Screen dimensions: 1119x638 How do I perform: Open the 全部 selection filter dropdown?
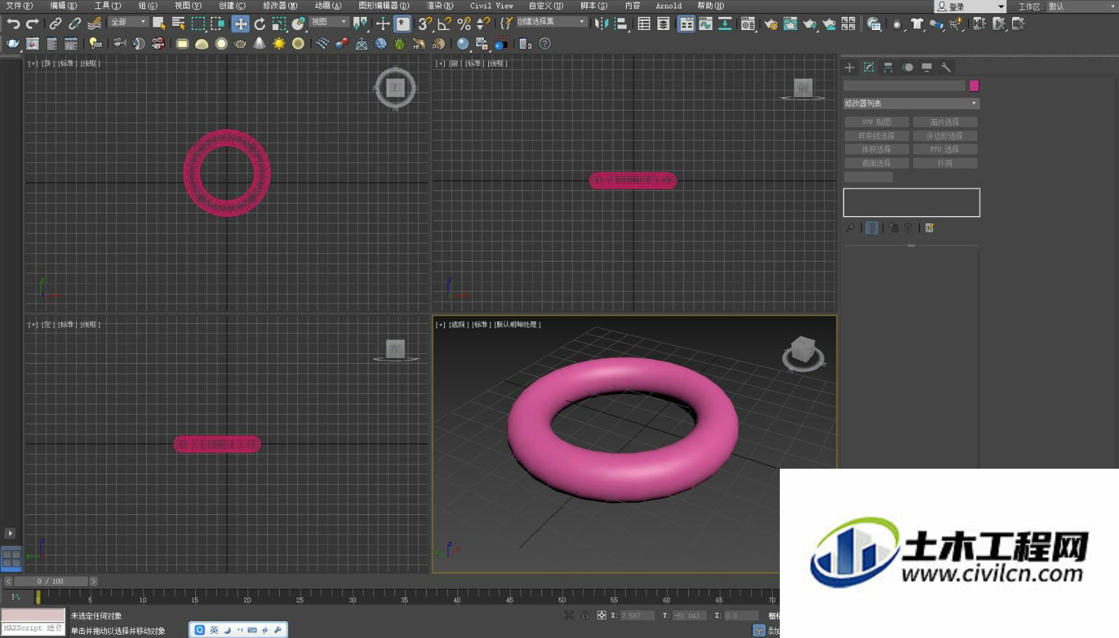pyautogui.click(x=128, y=22)
